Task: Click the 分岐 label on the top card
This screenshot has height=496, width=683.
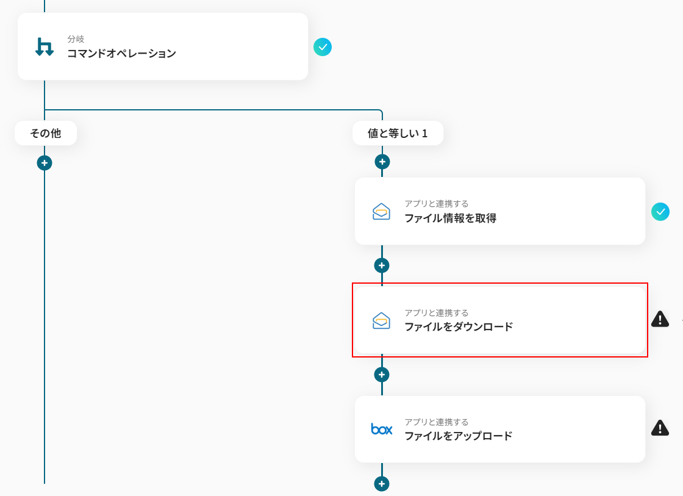Action: (76, 40)
